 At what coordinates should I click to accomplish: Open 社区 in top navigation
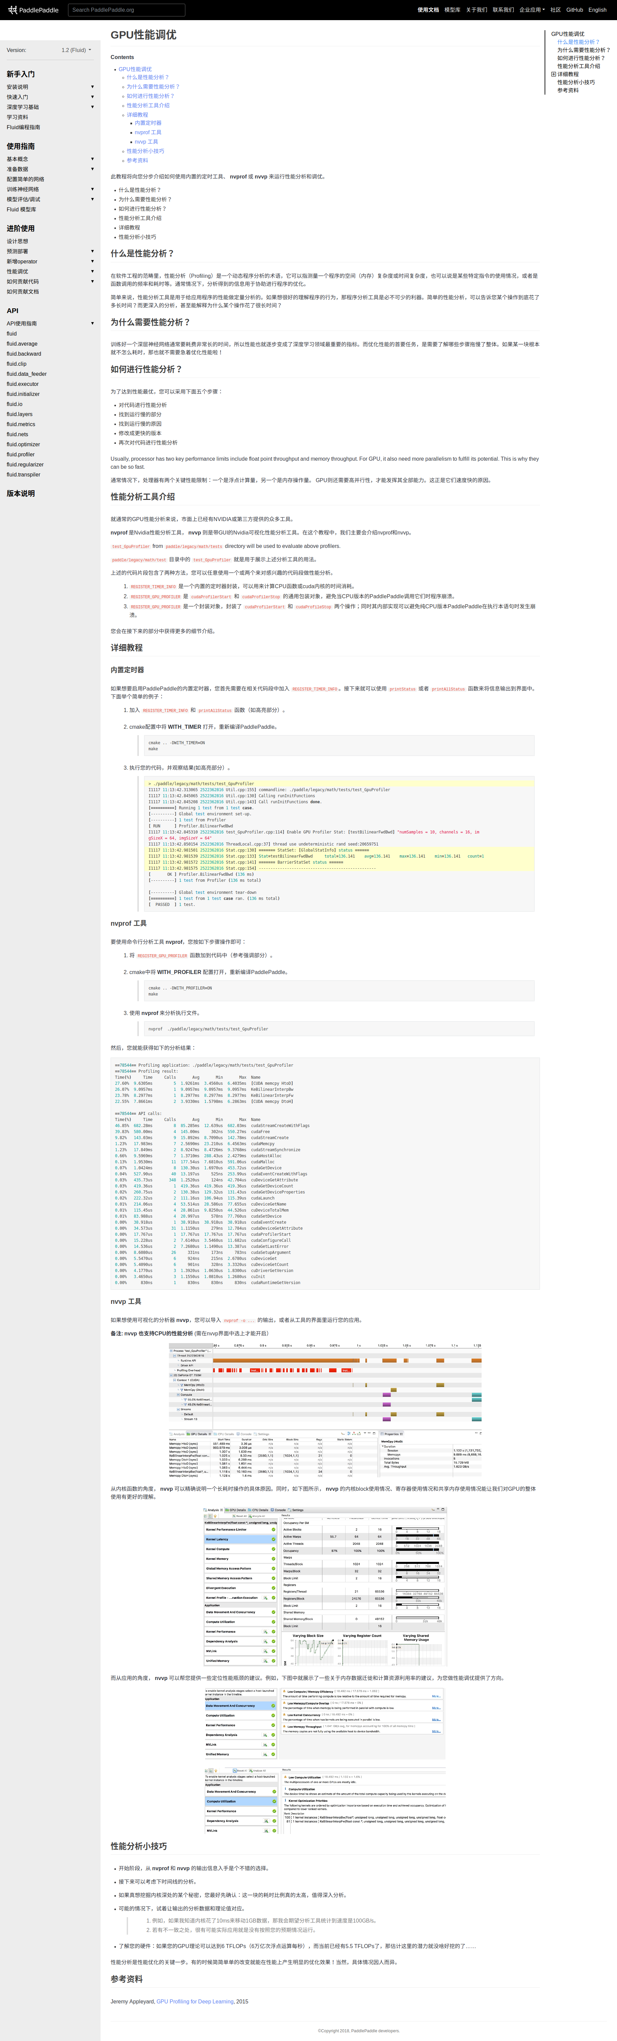555,10
